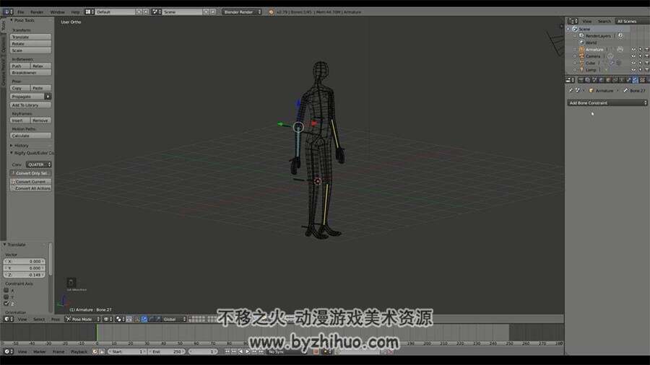The width and height of the screenshot is (650, 365).
Task: Click the Lamp object icon in the outliner
Action: [581, 69]
